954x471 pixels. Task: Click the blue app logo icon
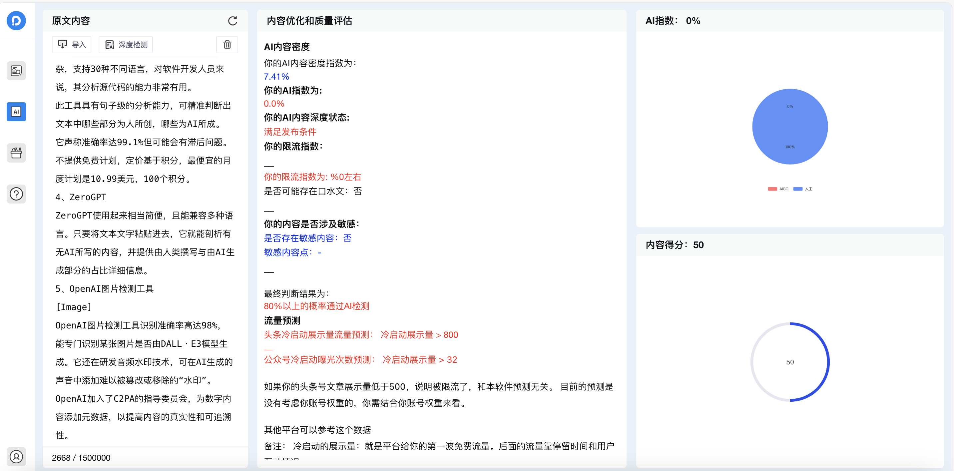[16, 20]
